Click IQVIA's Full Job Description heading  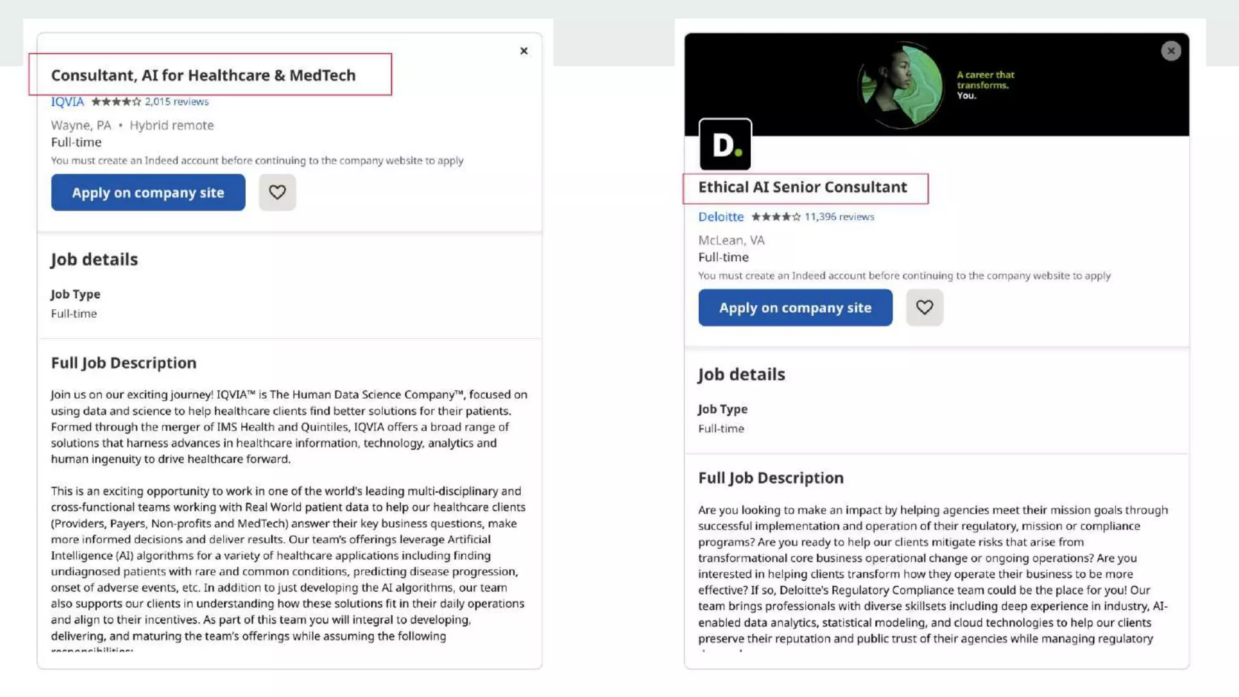tap(123, 362)
